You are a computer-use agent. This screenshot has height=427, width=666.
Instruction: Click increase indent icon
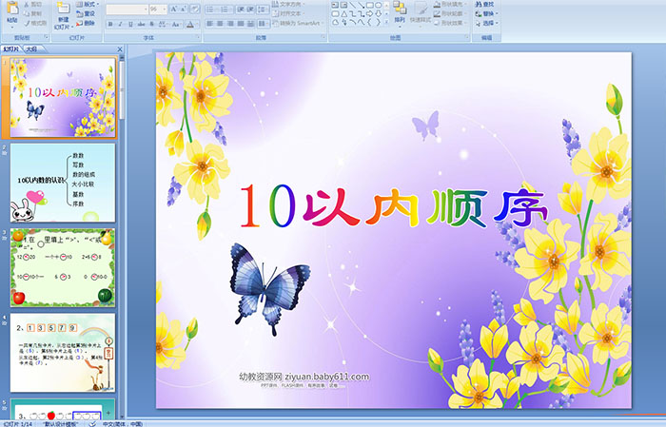tap(250, 10)
